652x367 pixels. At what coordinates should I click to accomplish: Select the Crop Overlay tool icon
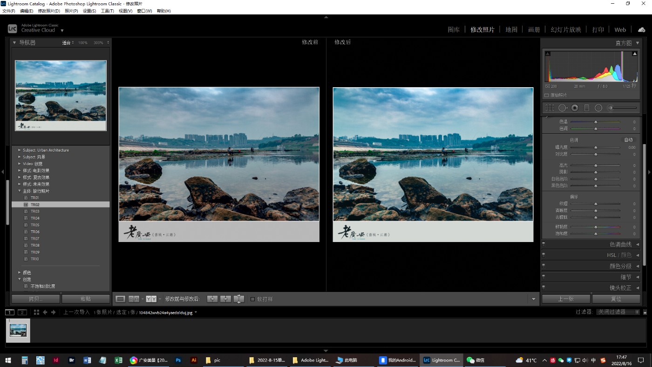coord(550,108)
